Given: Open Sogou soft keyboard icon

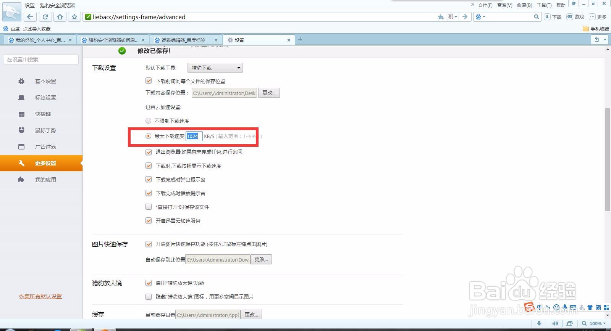Looking at the screenshot, I should point(573,307).
